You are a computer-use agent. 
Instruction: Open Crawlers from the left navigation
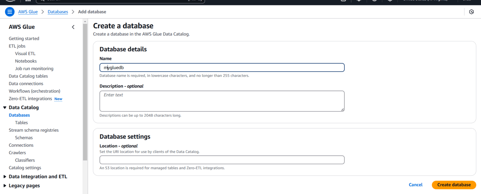(17, 152)
